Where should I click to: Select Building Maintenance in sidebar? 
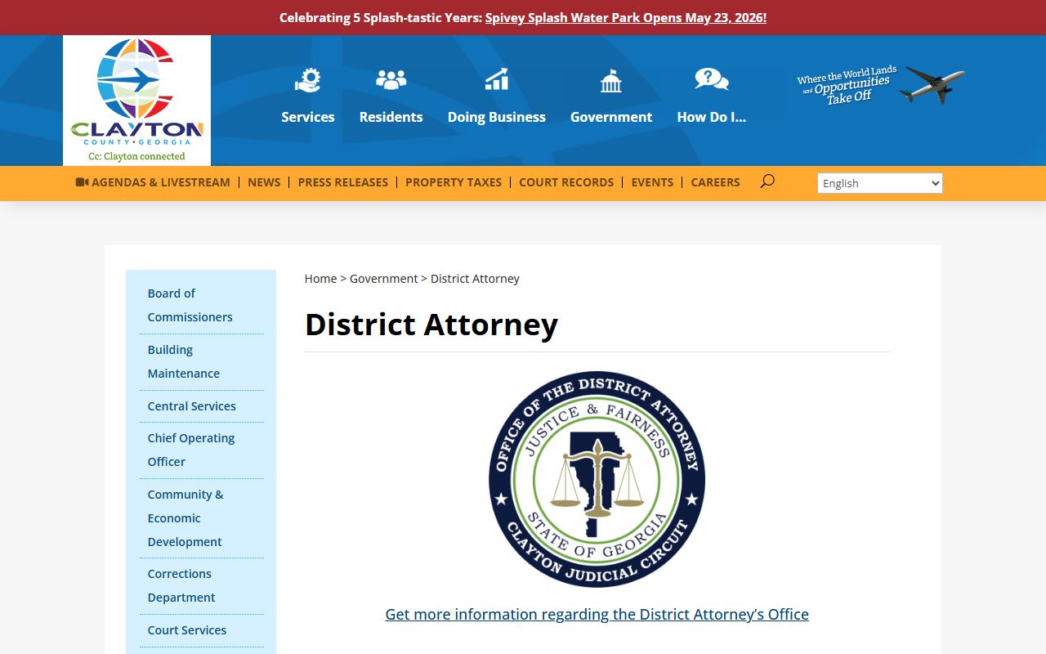pos(184,361)
